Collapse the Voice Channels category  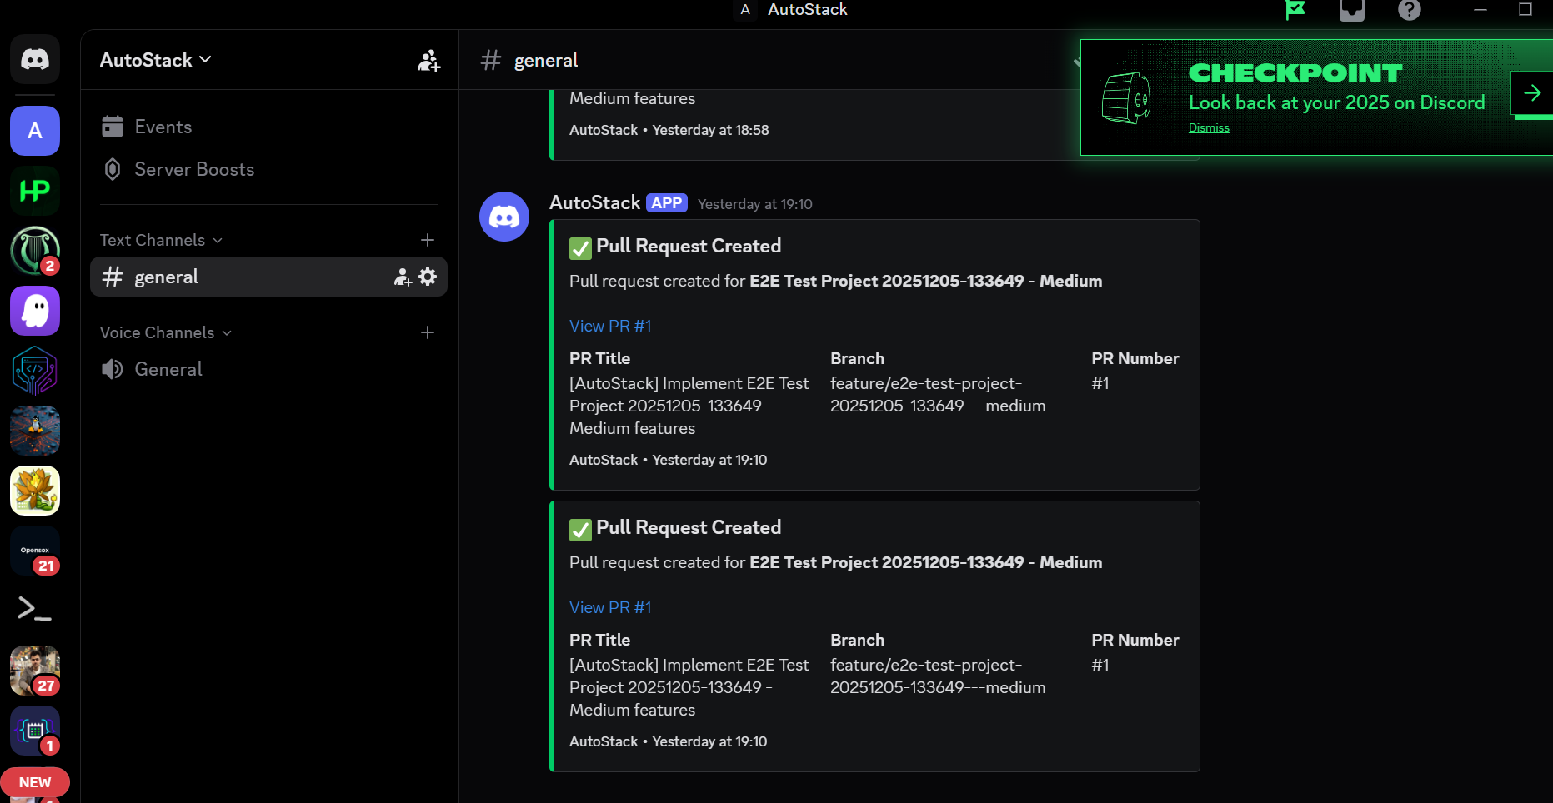tap(166, 332)
